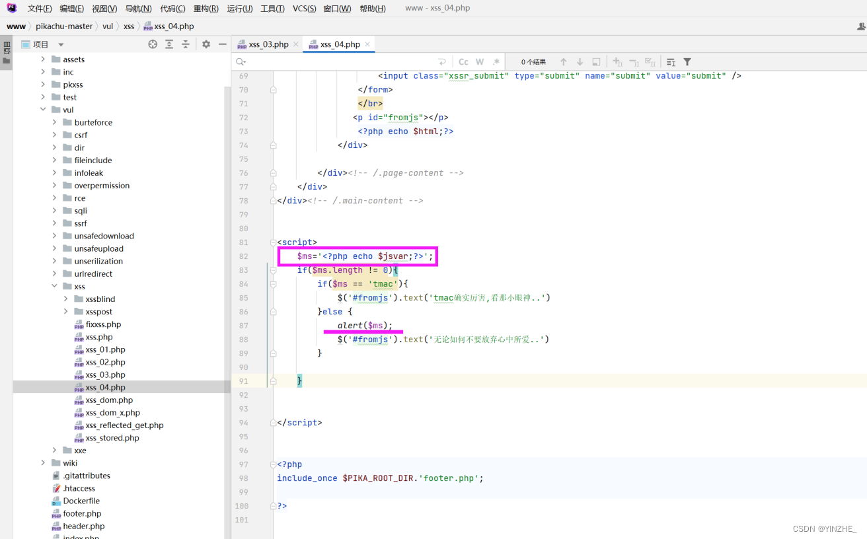Select Dockerfile in the project tree
The height and width of the screenshot is (539, 867).
point(81,501)
